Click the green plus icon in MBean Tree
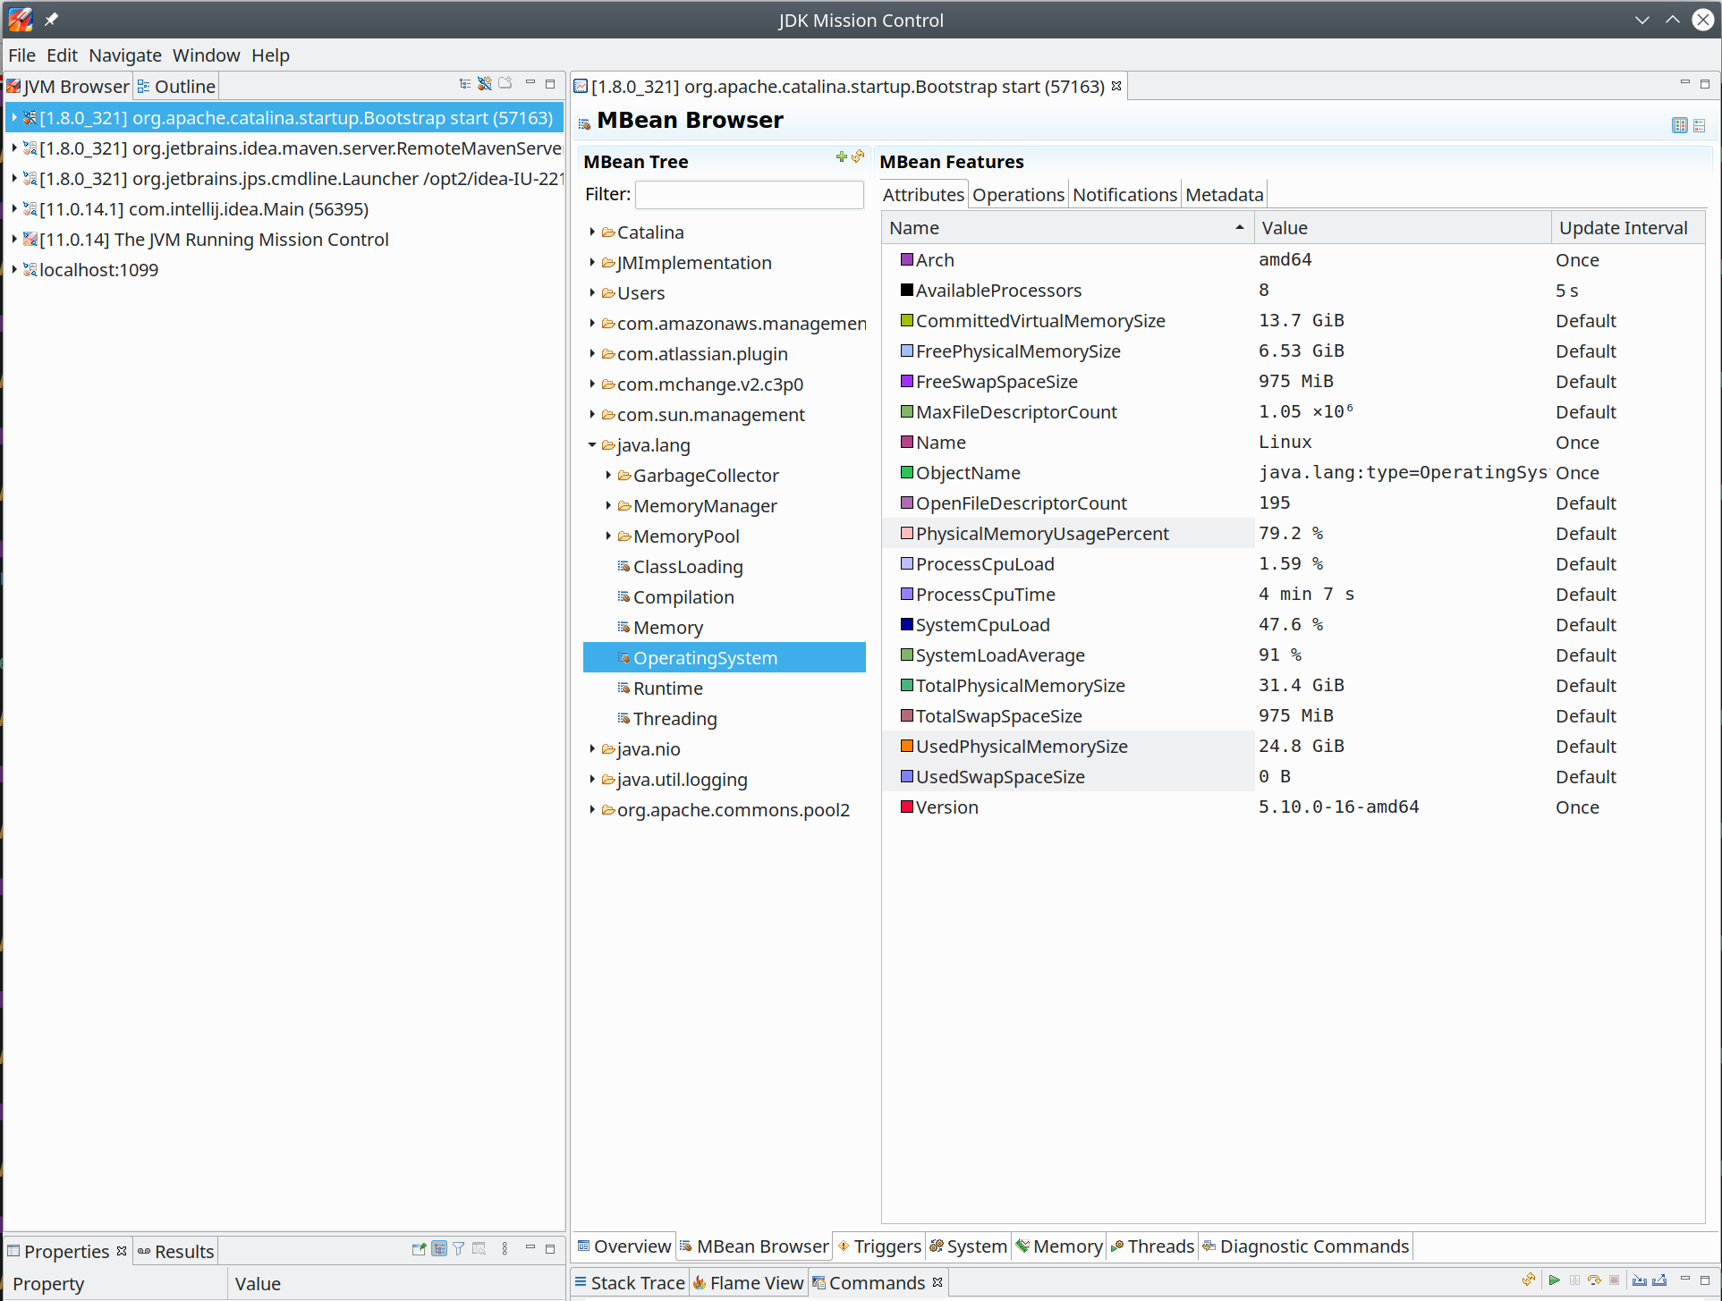 [841, 157]
